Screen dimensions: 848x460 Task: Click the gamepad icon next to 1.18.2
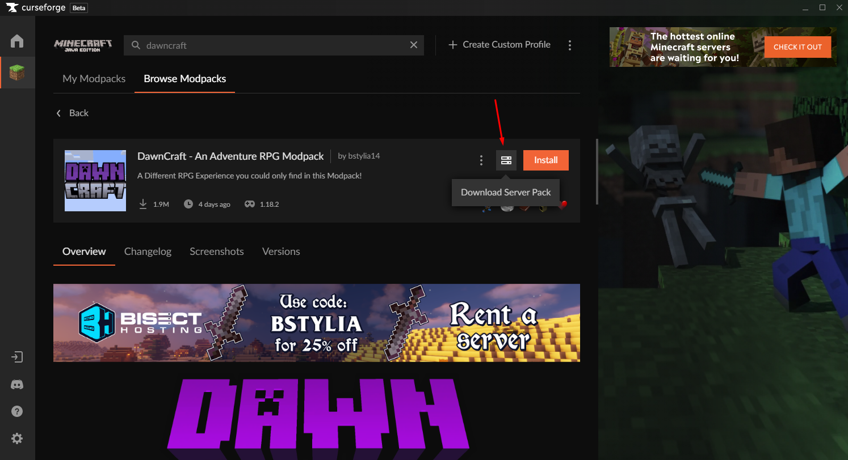coord(250,204)
